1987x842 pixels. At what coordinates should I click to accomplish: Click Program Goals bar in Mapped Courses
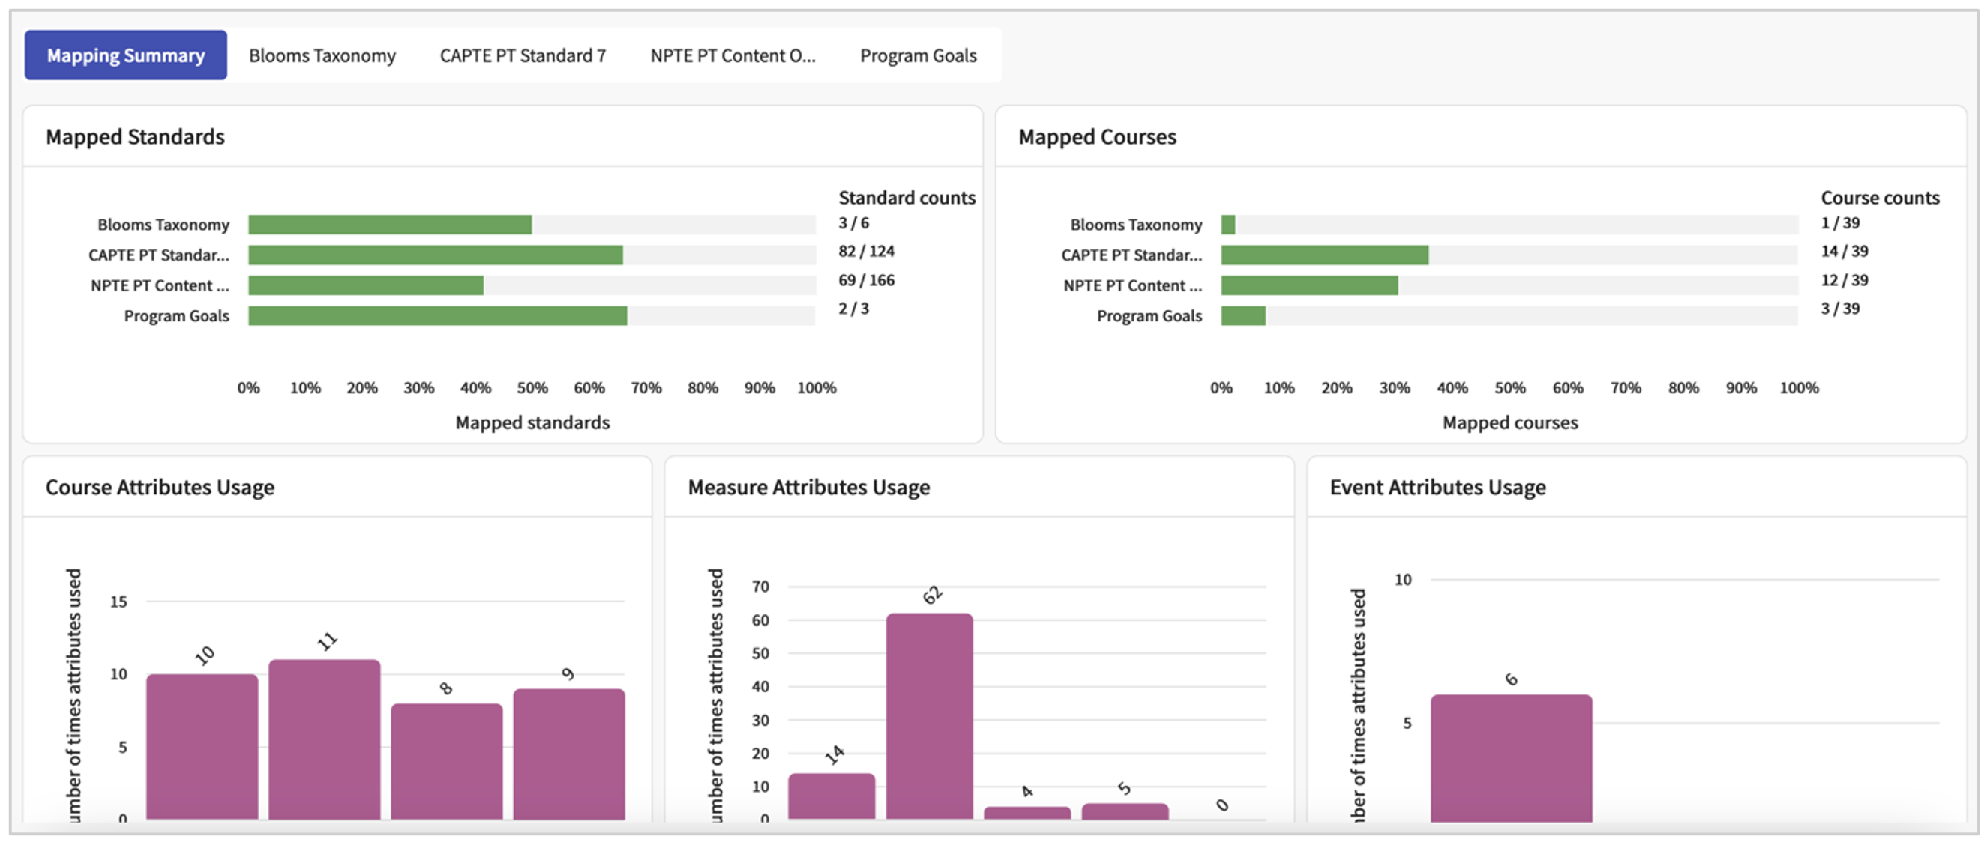pyautogui.click(x=1242, y=316)
